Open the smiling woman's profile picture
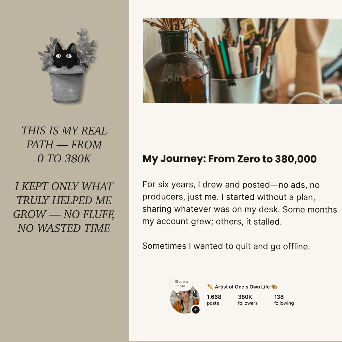This screenshot has width=342, height=342. (x=184, y=300)
